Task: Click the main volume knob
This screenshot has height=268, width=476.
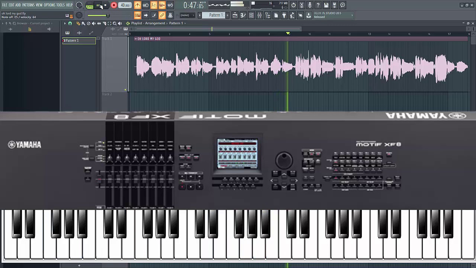Action: click(79, 5)
